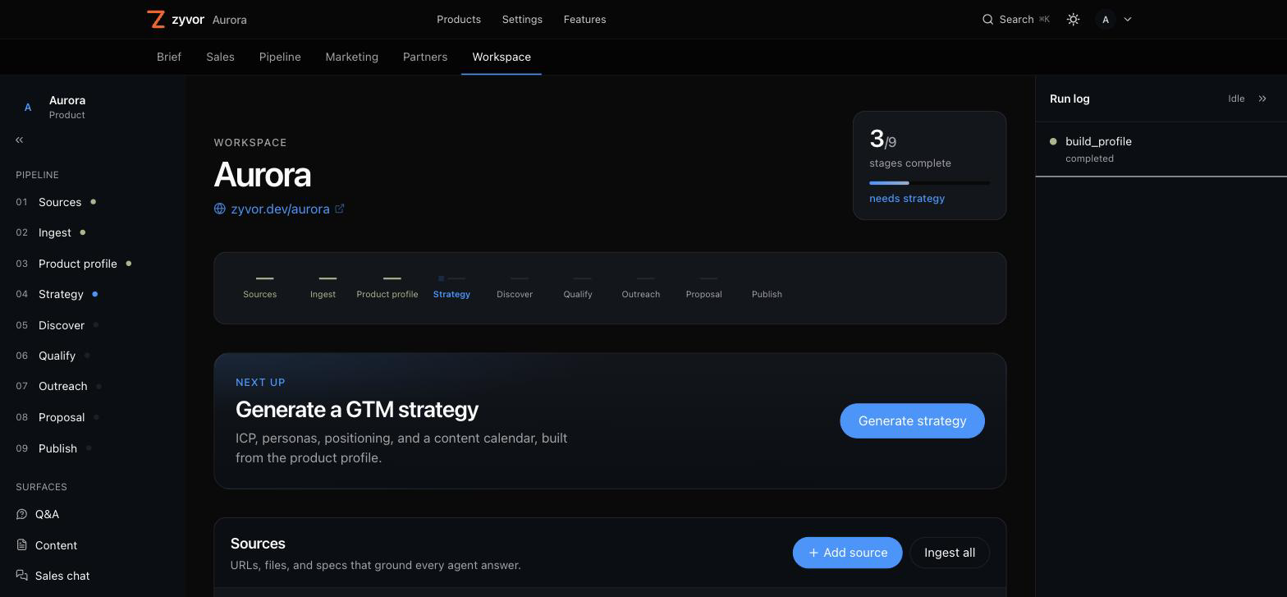
Task: Open the Products menu
Action: coord(459,19)
